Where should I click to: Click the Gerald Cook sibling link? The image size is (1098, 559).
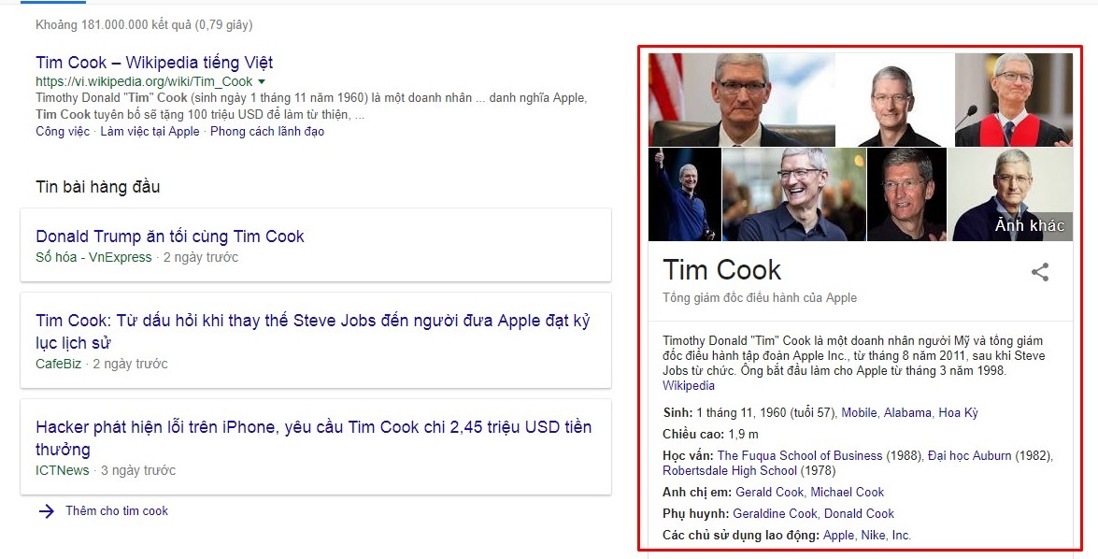click(769, 492)
